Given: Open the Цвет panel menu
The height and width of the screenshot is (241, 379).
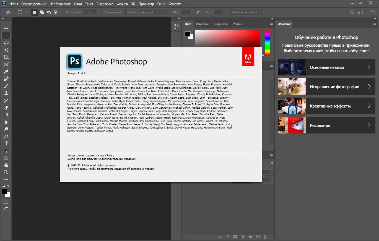Looking at the screenshot, I should tap(271, 24).
